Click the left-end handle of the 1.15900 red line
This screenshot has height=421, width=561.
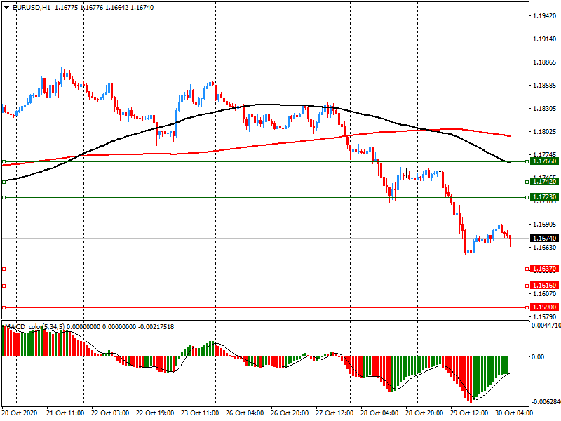pyautogui.click(x=4, y=308)
